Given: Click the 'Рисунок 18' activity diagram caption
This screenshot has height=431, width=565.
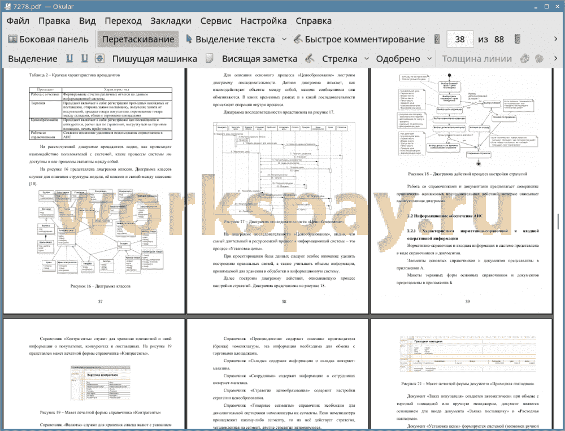Looking at the screenshot, I should [x=467, y=174].
